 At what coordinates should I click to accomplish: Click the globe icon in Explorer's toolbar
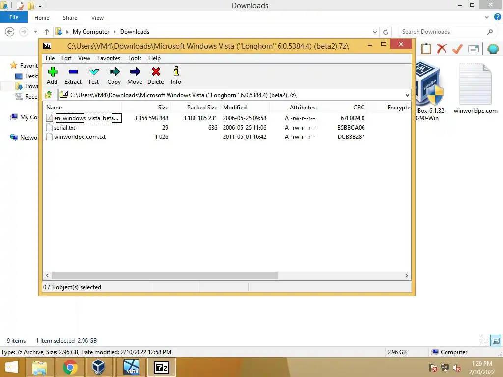coord(493,49)
